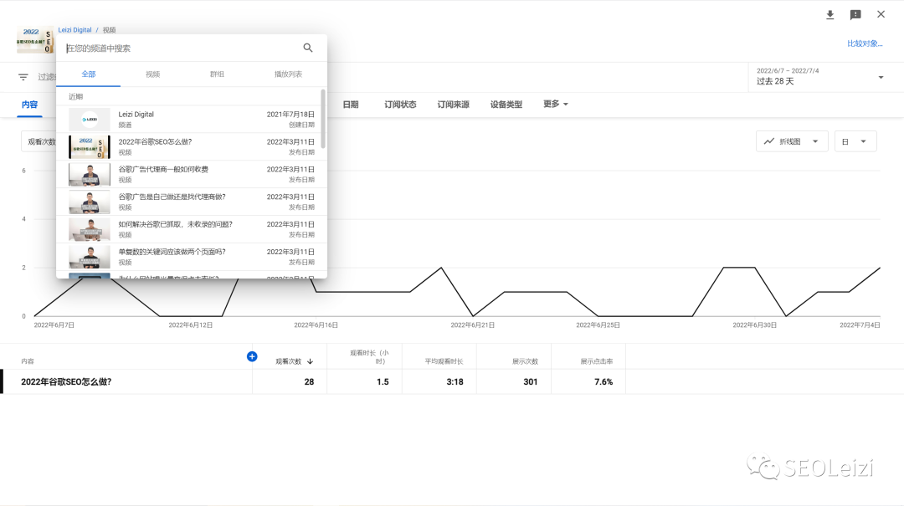Click thumbnail of 谷歌广告代理商一般如何收费 video

90,175
